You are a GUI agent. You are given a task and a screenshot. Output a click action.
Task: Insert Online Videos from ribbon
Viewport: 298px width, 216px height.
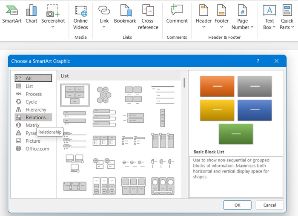80,17
